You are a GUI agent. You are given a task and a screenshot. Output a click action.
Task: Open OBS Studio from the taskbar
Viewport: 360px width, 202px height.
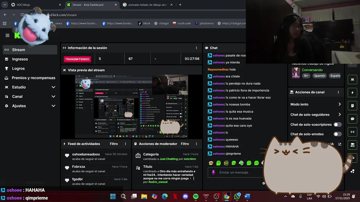(x=216, y=196)
